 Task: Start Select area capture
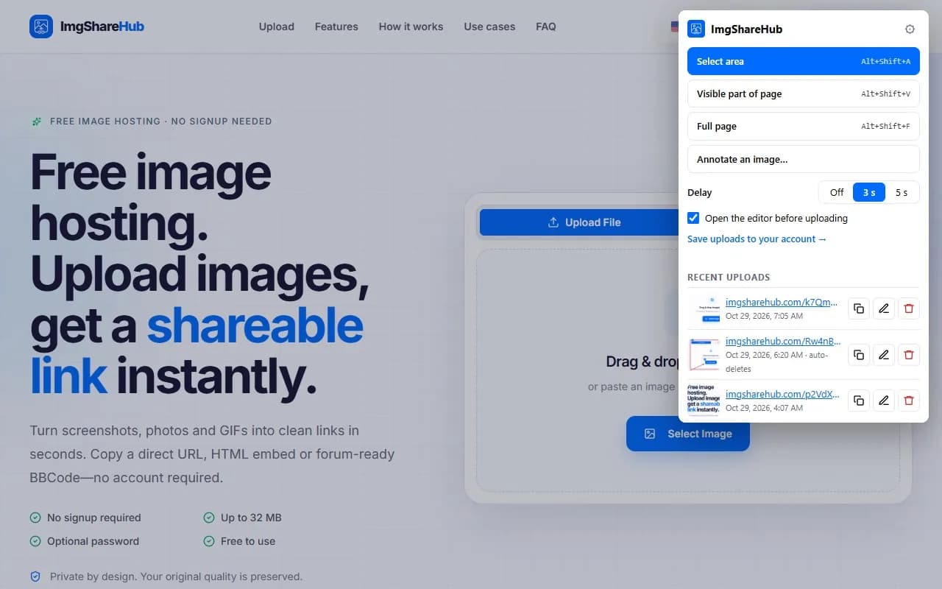[804, 61]
